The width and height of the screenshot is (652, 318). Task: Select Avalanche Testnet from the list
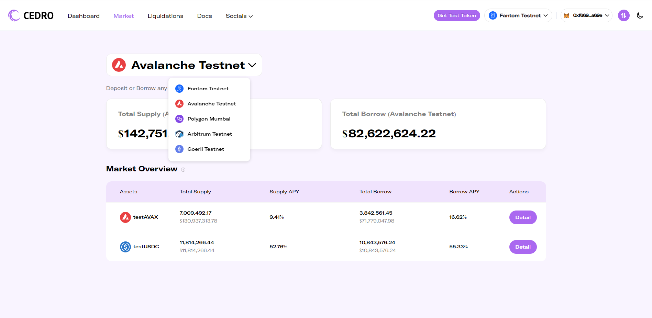[x=209, y=104]
